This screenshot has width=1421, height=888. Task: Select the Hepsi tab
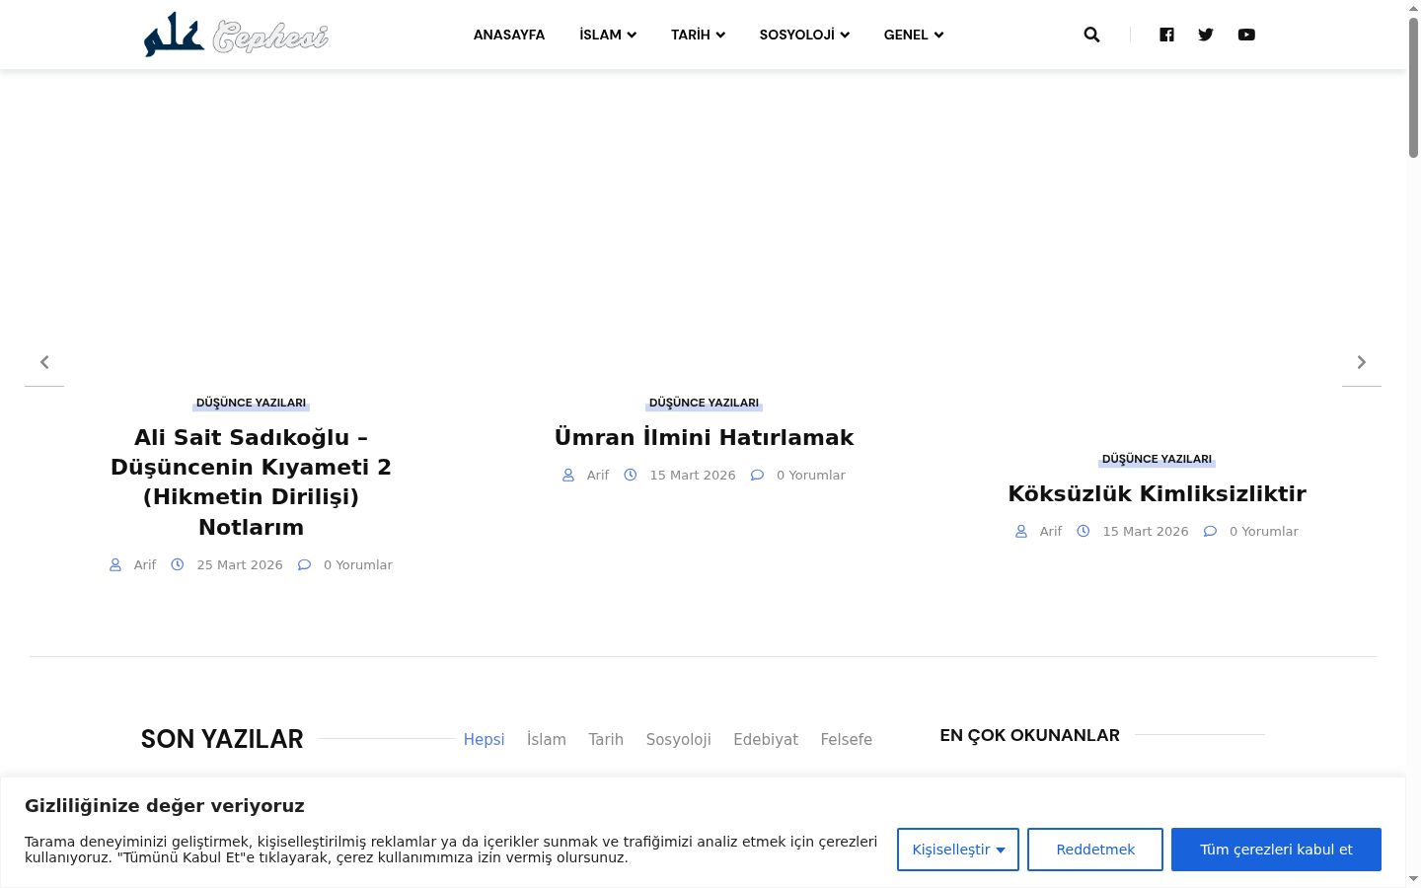(484, 739)
